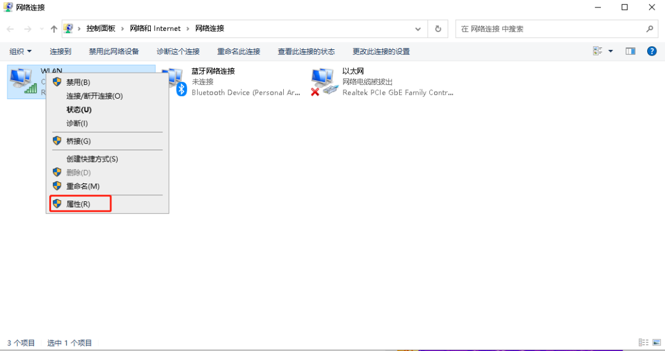Choose 重命名(M) in the context menu
The image size is (665, 351).
[107, 186]
